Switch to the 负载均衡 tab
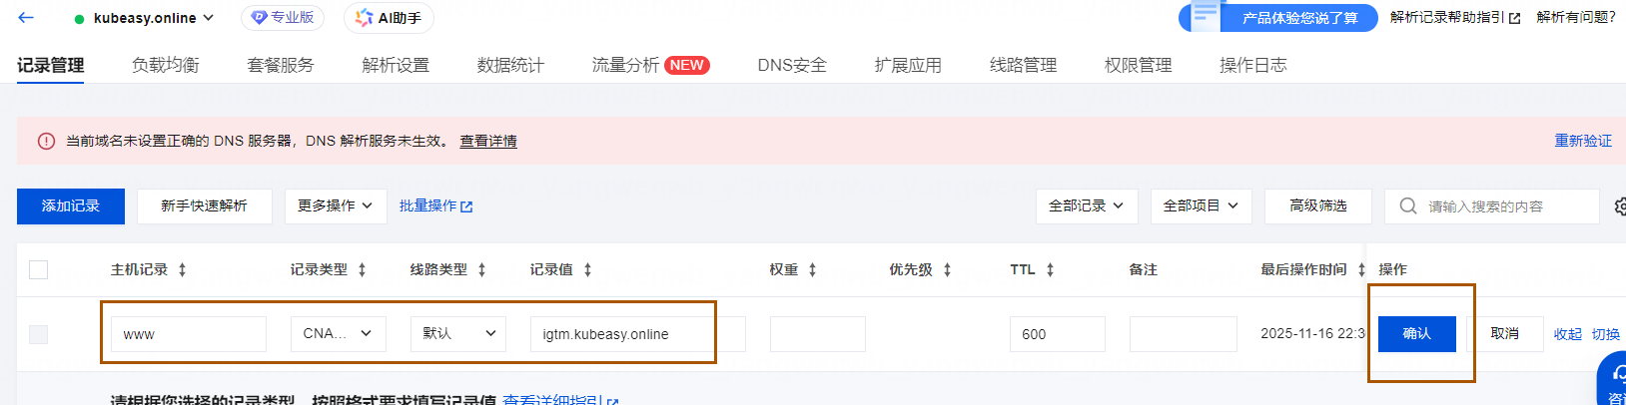The image size is (1626, 405). point(166,65)
